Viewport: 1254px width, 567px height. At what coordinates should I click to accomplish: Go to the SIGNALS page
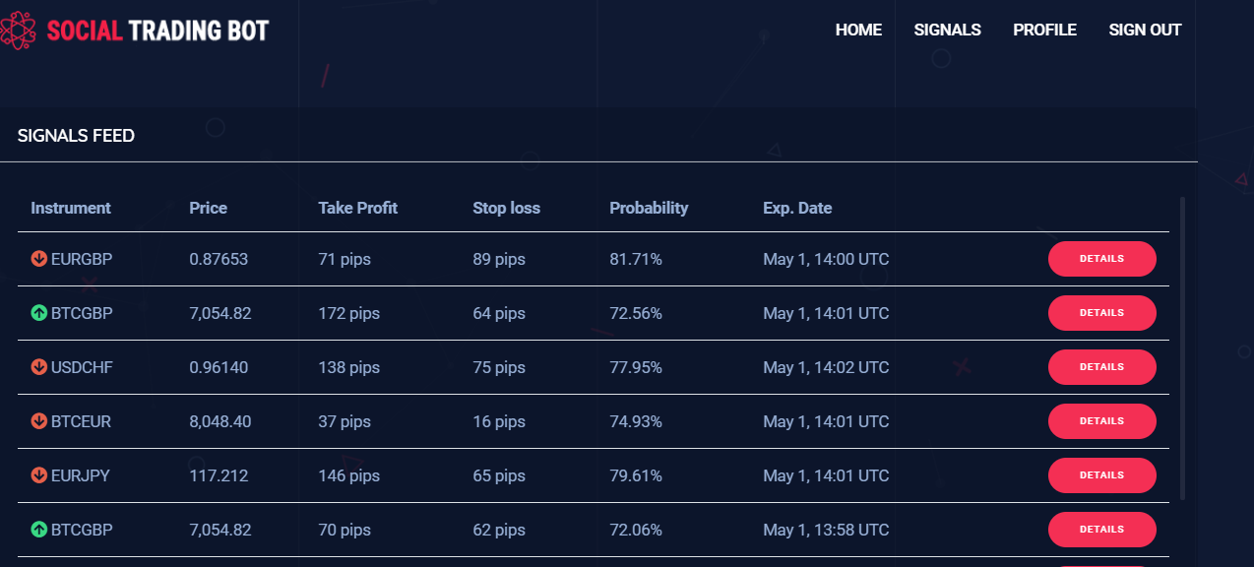(x=947, y=31)
